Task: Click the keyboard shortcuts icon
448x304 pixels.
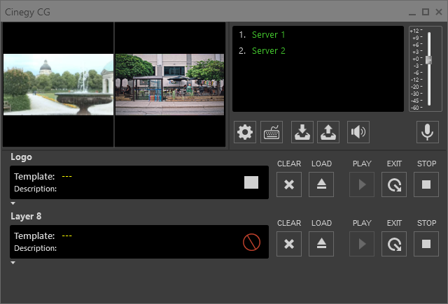Action: pos(272,132)
